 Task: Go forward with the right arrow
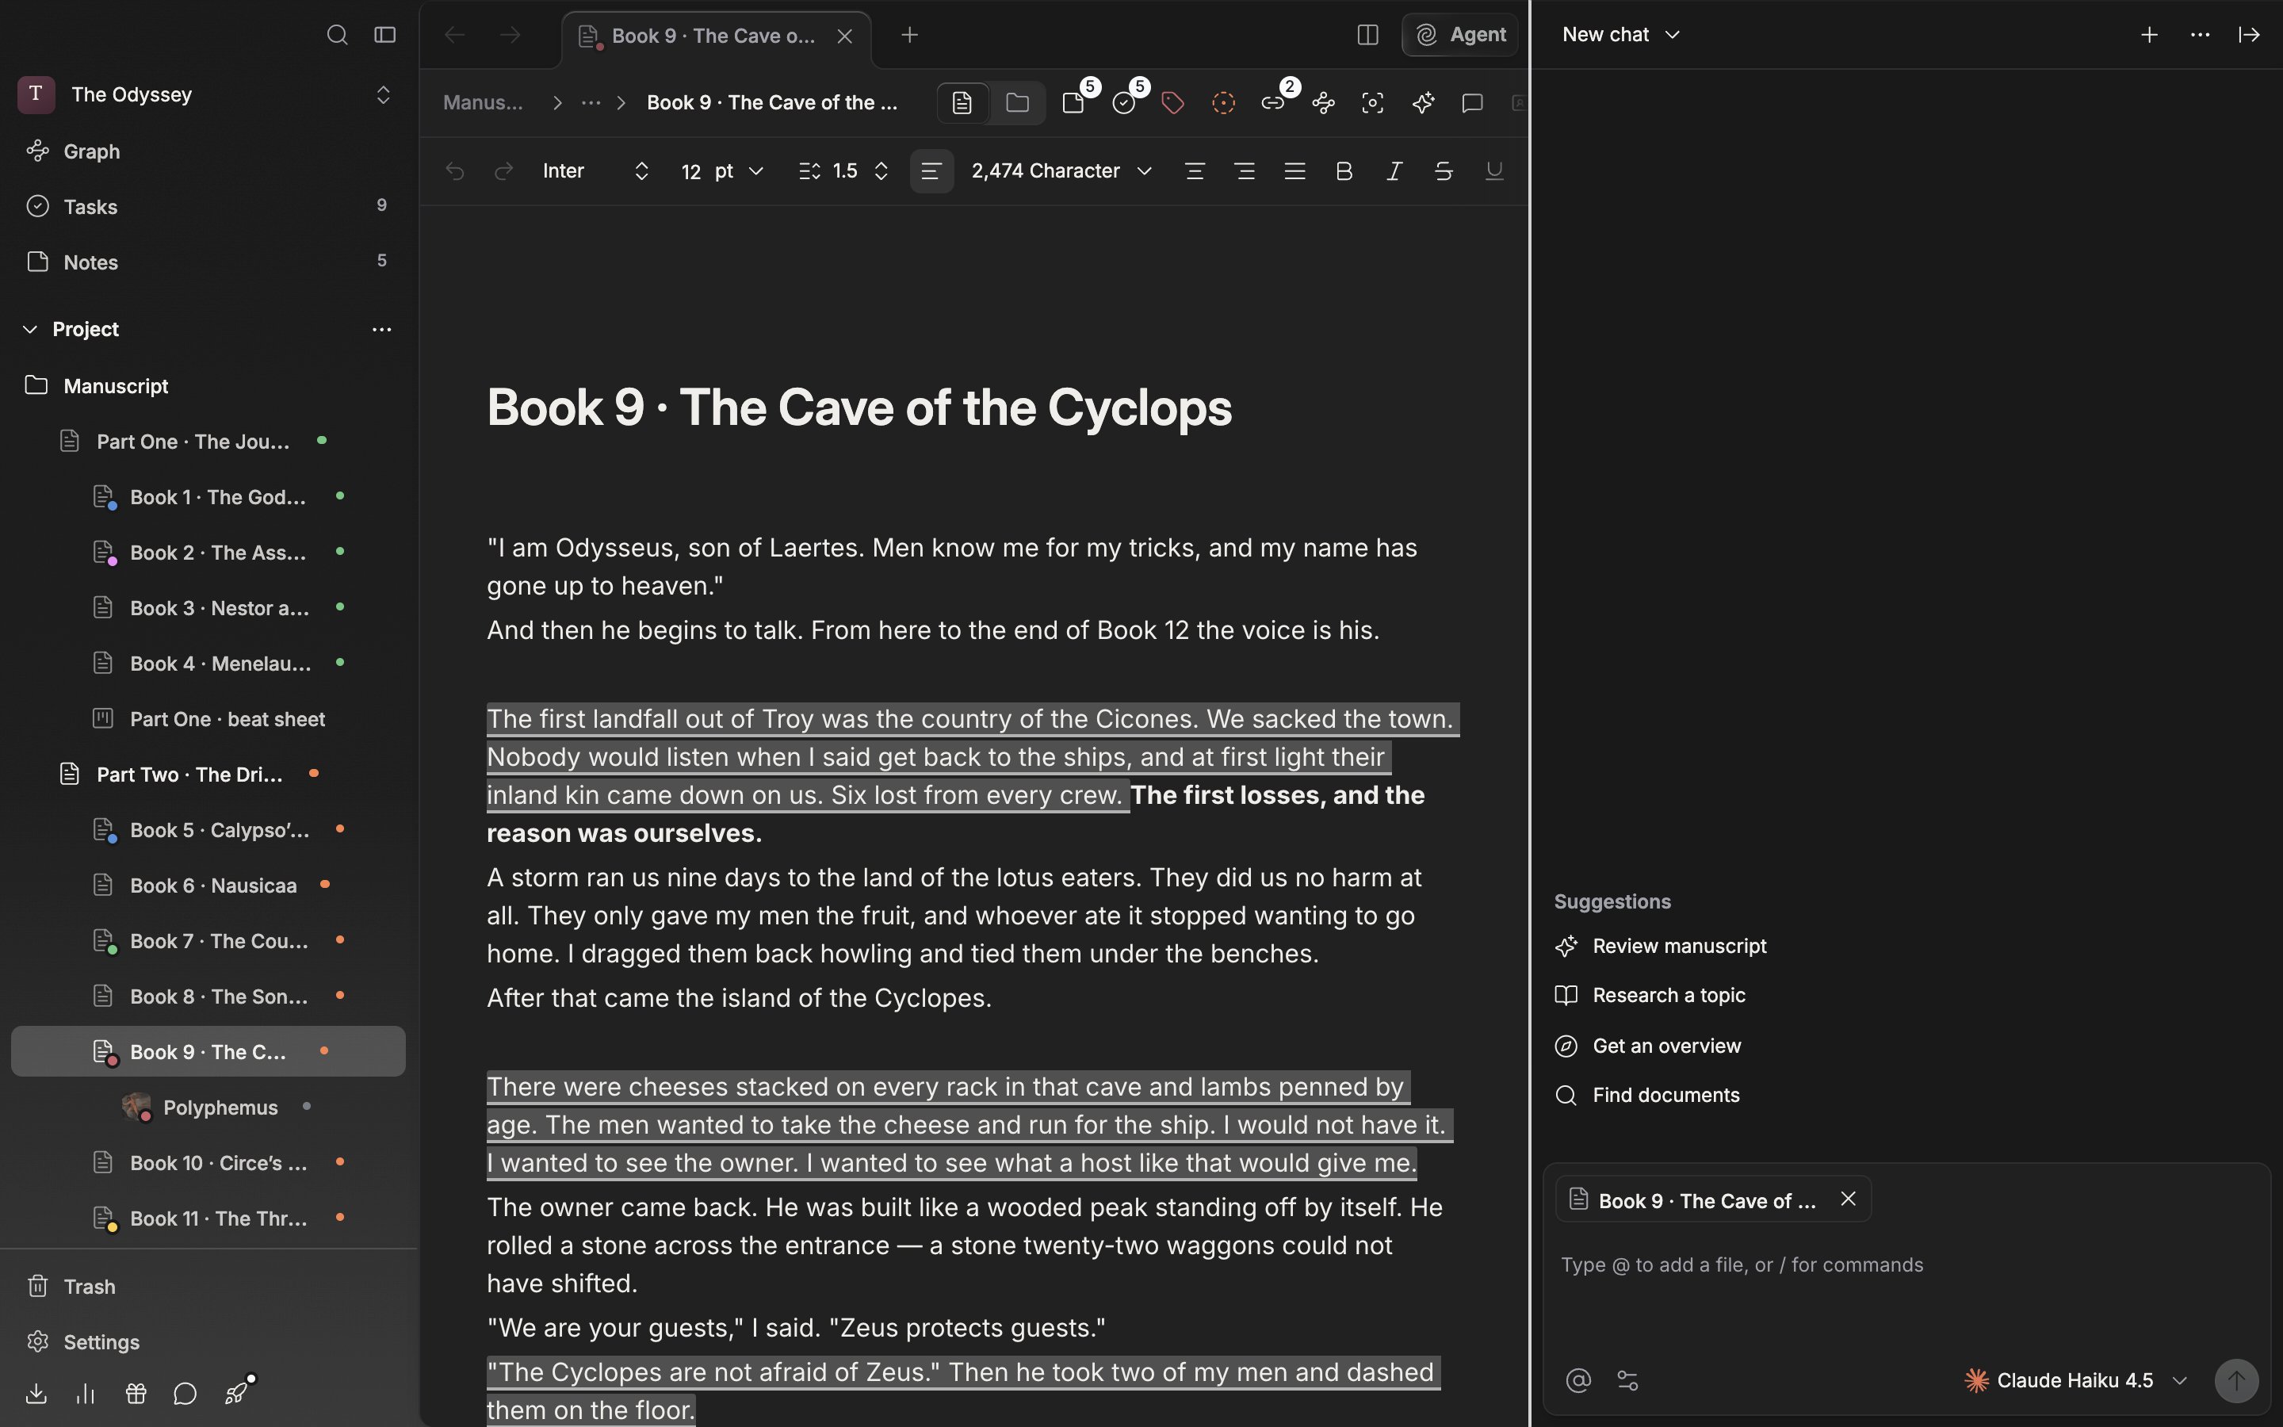pyautogui.click(x=511, y=35)
